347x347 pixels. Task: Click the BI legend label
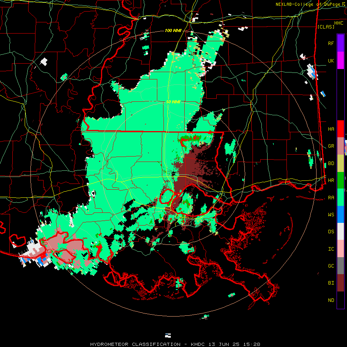pyautogui.click(x=331, y=283)
